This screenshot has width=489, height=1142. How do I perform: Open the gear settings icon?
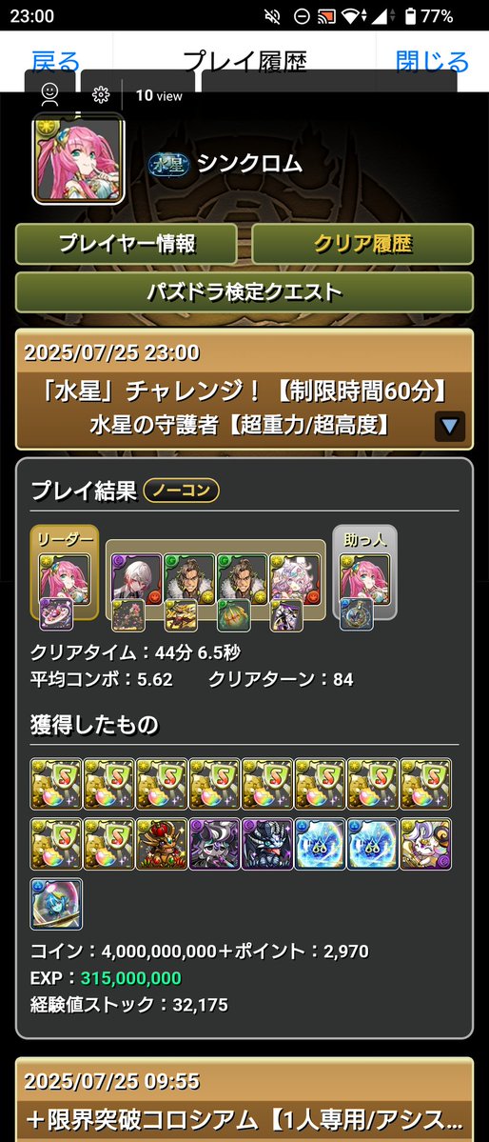tap(101, 94)
